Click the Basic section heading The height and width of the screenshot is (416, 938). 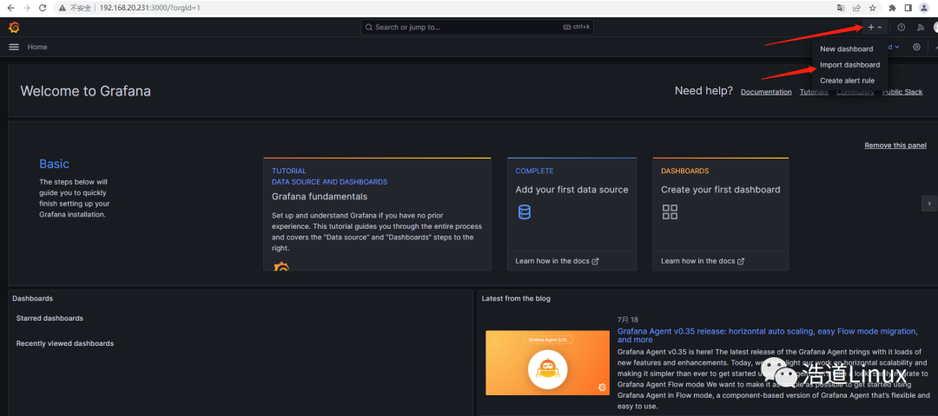[x=55, y=164]
